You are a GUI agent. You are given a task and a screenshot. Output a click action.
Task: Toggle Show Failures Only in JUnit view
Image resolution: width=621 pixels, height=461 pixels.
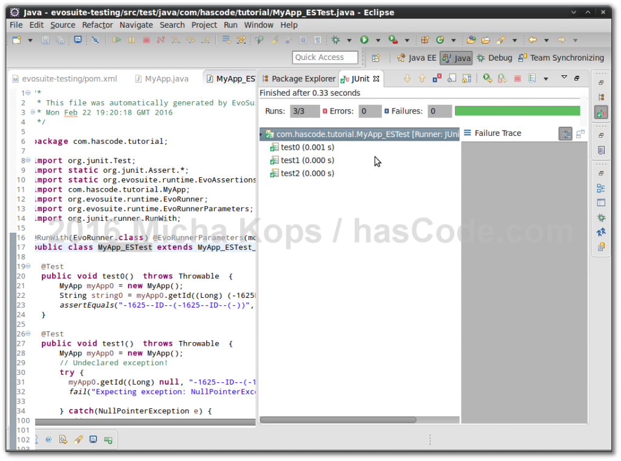(x=437, y=79)
